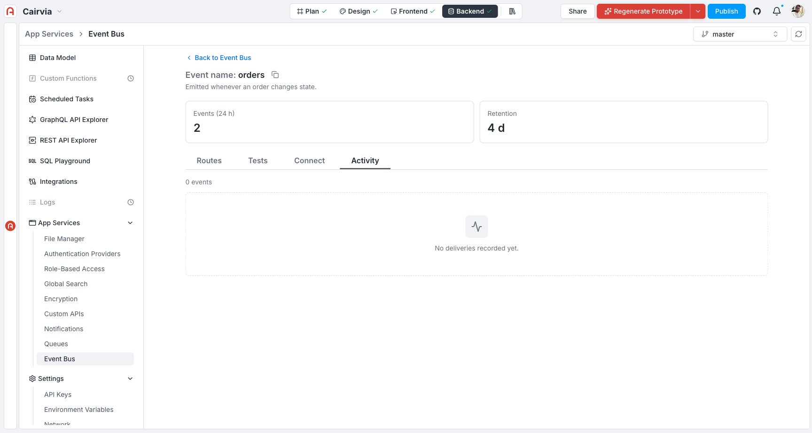812x433 pixels.
Task: Open Custom APIs item
Action: (x=85, y=314)
